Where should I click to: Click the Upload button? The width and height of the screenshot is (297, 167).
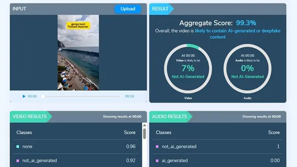[128, 9]
